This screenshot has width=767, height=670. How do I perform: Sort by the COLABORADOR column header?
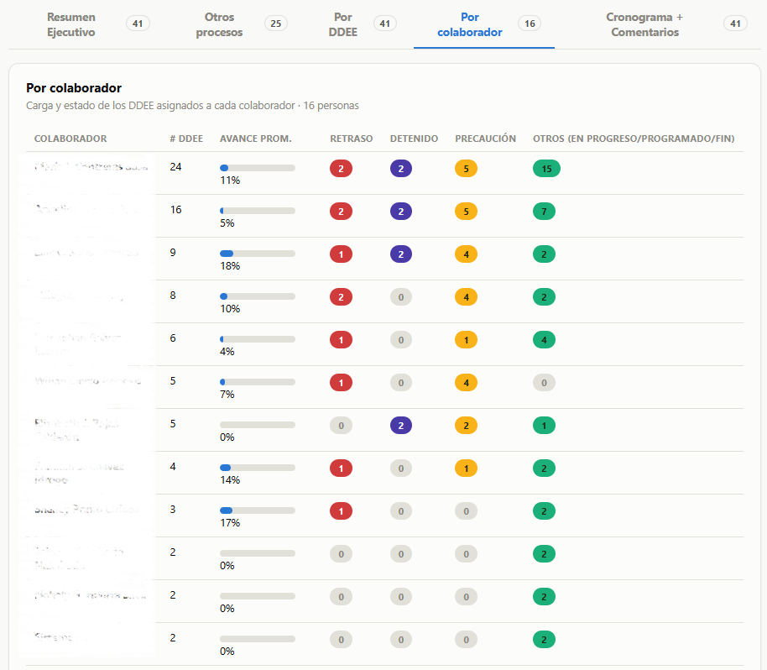[70, 139]
